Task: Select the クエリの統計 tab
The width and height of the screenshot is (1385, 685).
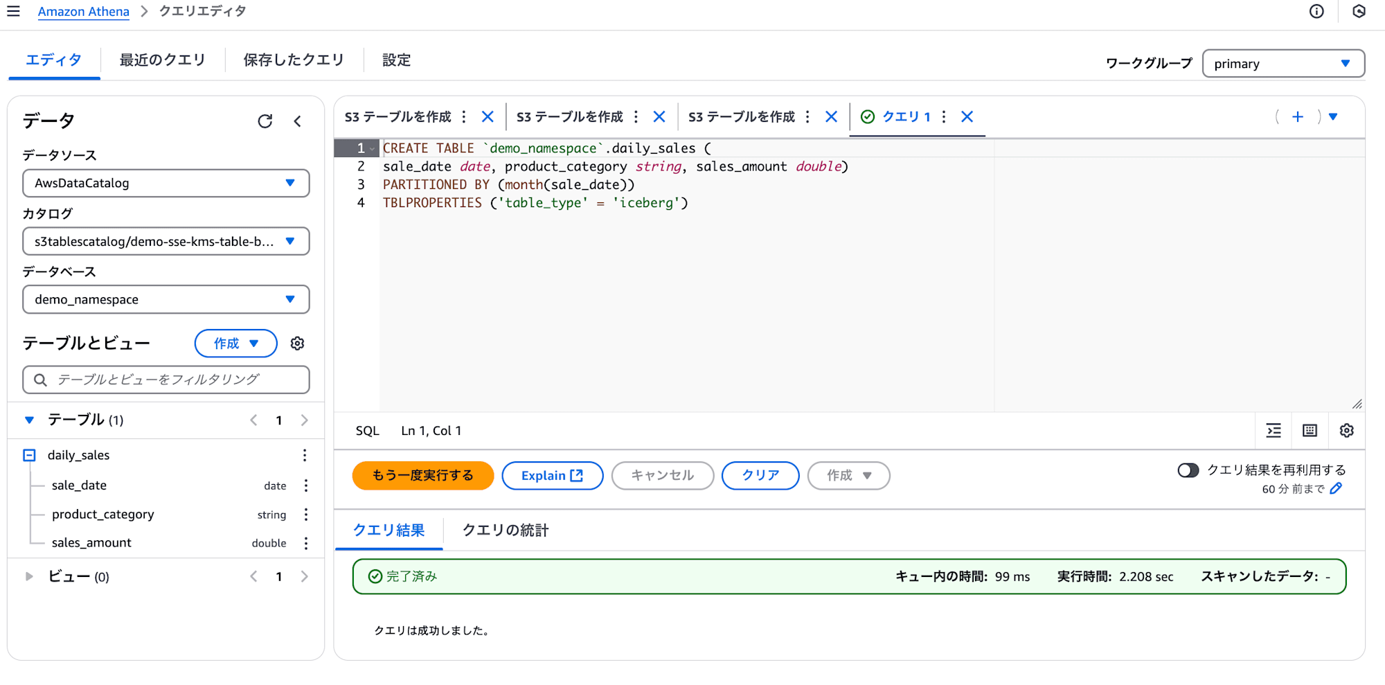Action: coord(506,531)
